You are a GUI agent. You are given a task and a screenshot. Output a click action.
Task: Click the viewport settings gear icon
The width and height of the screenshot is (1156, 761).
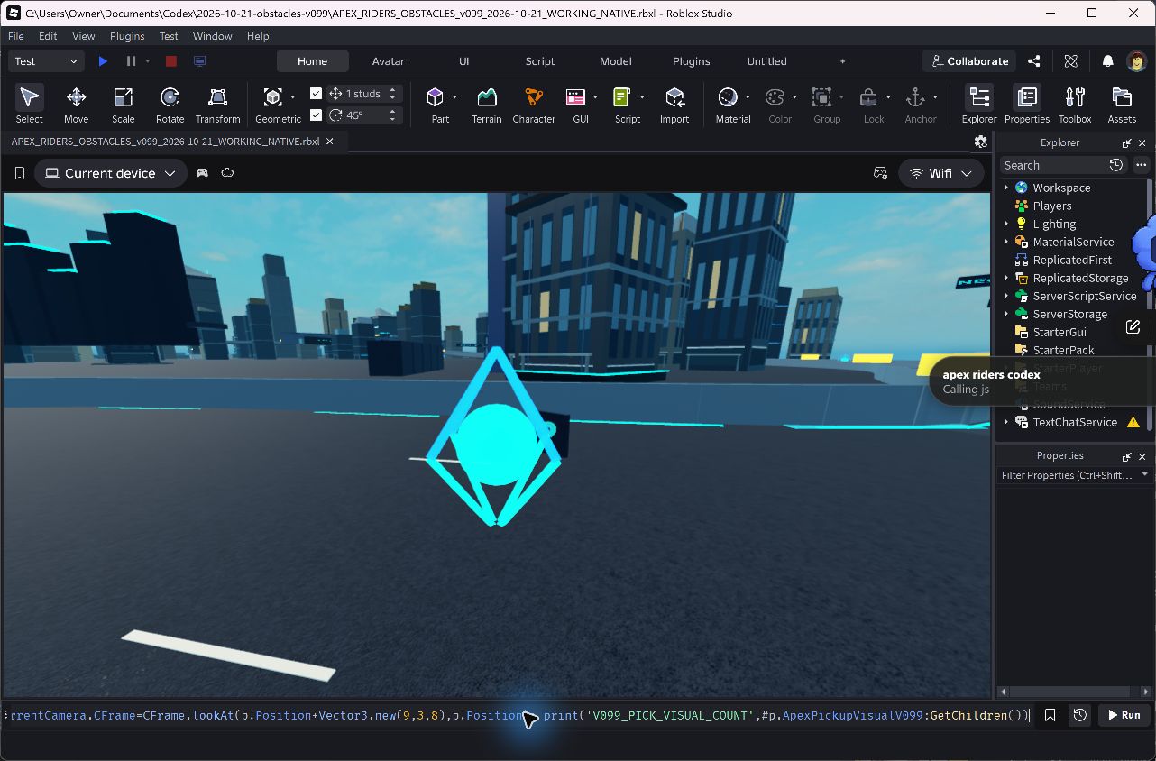(981, 142)
